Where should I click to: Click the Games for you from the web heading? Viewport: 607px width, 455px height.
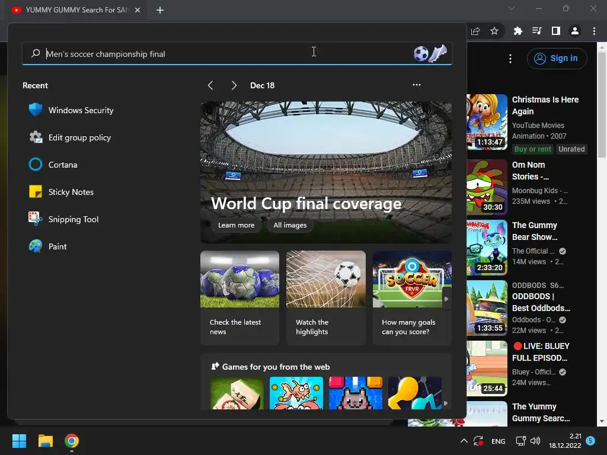coord(276,367)
